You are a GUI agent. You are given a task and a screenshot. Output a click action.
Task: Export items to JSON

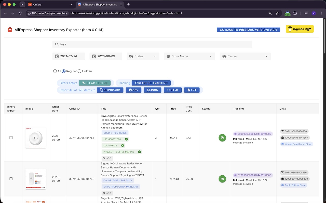(x=153, y=90)
